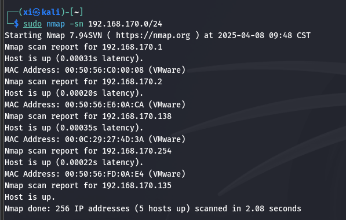Click the sudo command word
The image size is (346, 220).
[32, 24]
